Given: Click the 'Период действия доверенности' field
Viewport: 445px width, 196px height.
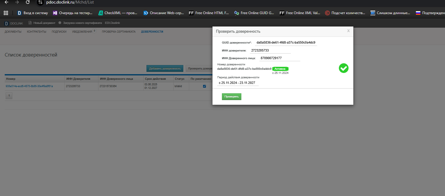Looking at the screenshot, I should click(238, 83).
